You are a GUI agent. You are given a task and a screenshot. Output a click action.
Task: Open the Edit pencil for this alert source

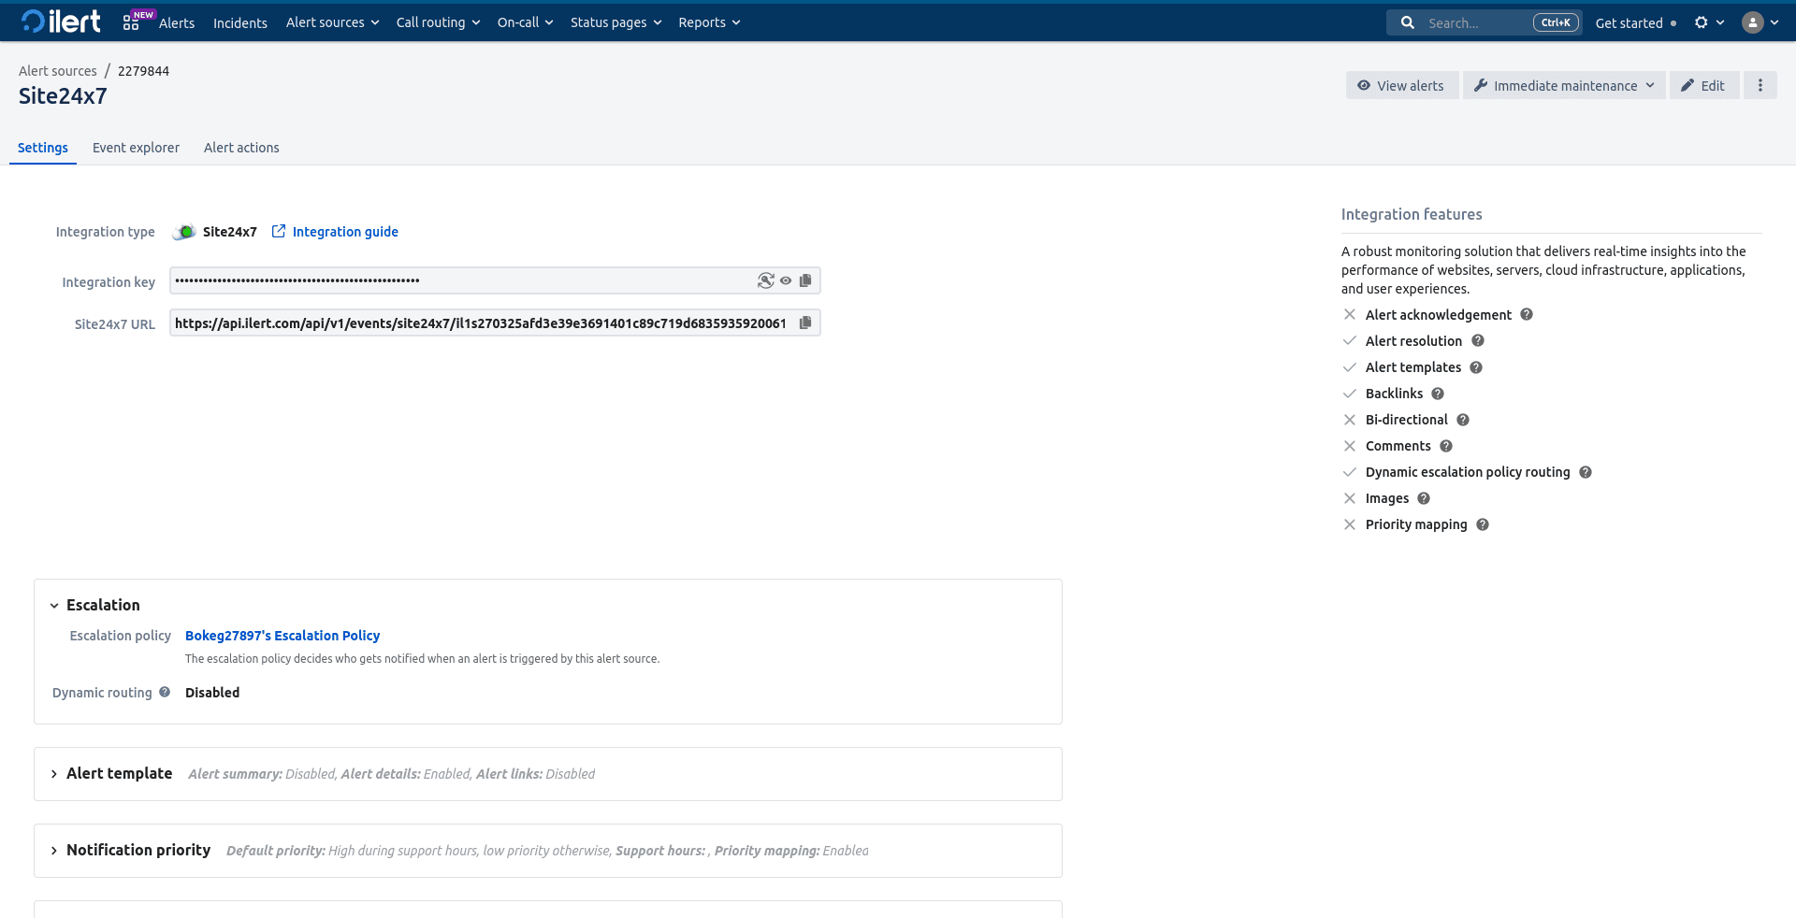tap(1704, 85)
